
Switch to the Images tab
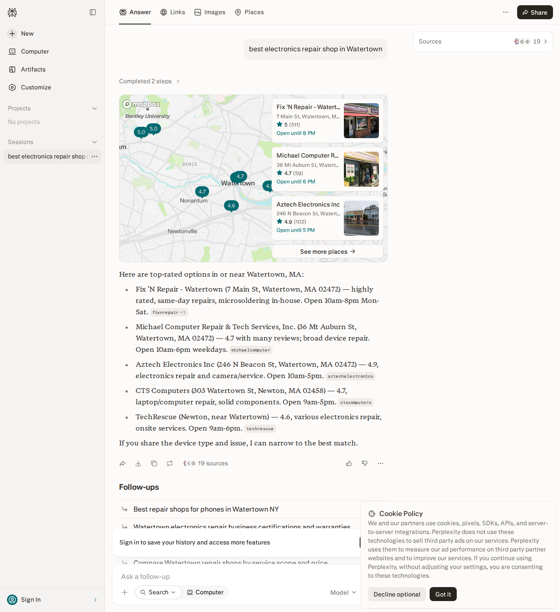[210, 12]
